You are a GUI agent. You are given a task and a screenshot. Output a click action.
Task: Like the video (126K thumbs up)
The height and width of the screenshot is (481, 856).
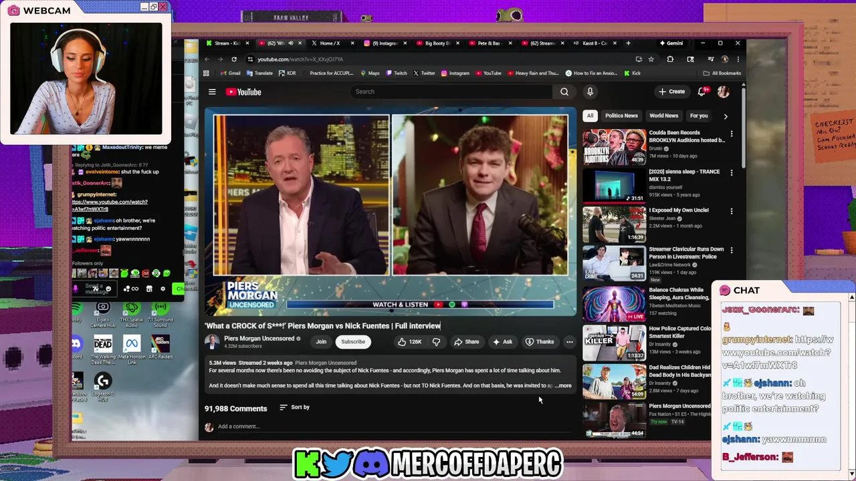click(409, 342)
